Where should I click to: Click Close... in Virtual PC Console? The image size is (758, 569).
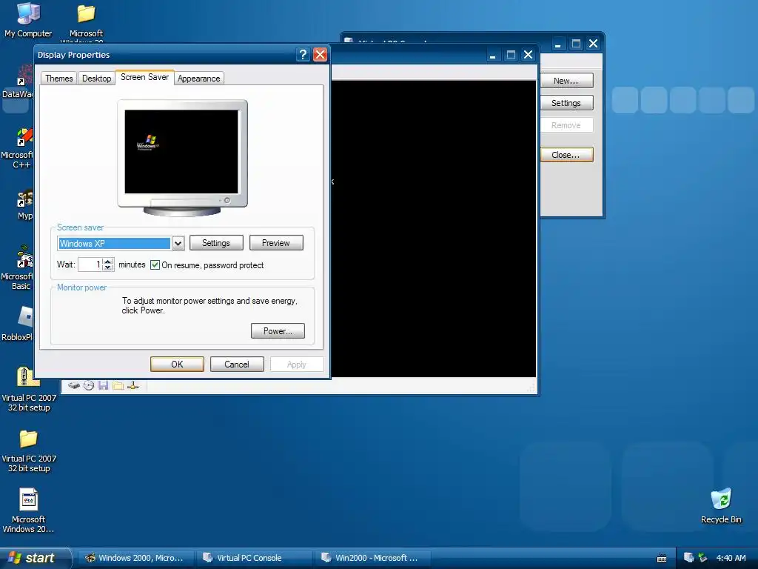pyautogui.click(x=566, y=155)
